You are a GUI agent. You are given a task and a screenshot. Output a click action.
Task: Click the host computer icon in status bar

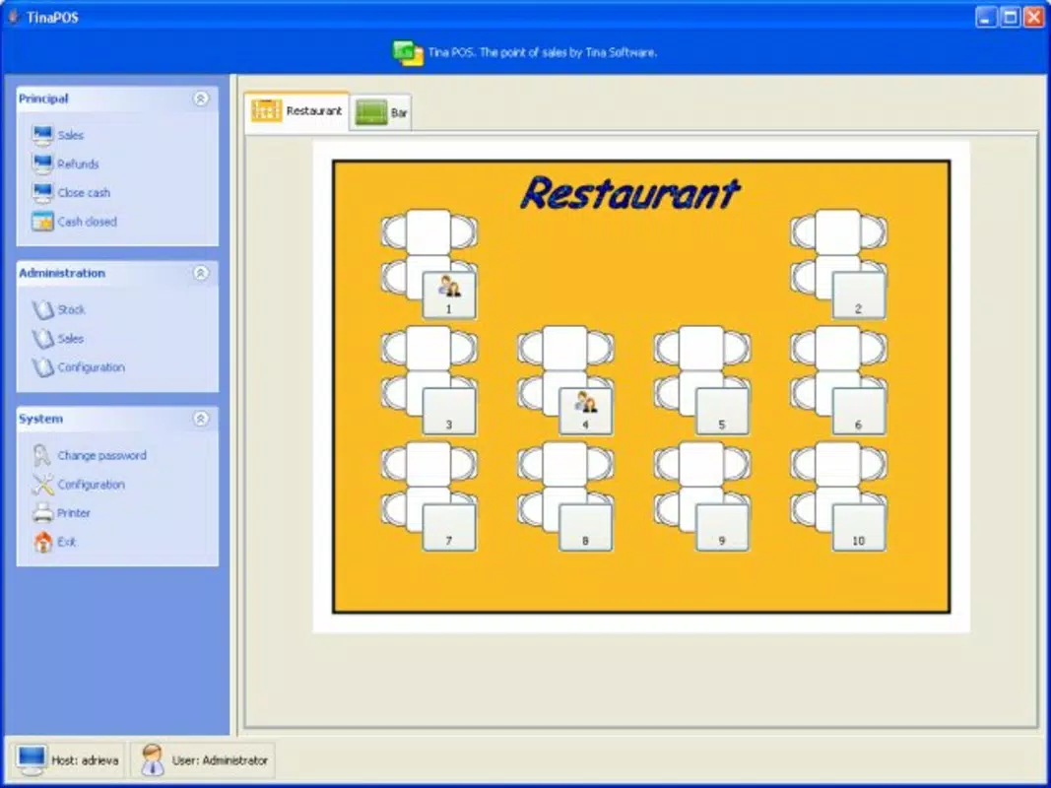pyautogui.click(x=32, y=760)
